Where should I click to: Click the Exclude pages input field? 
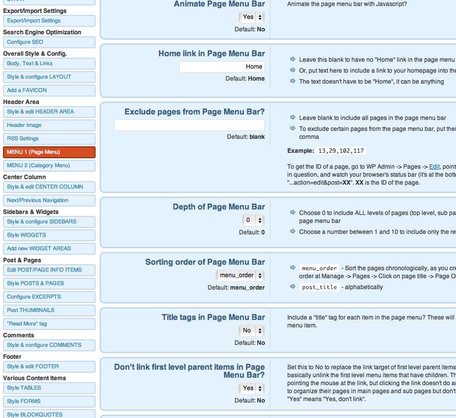pyautogui.click(x=189, y=125)
